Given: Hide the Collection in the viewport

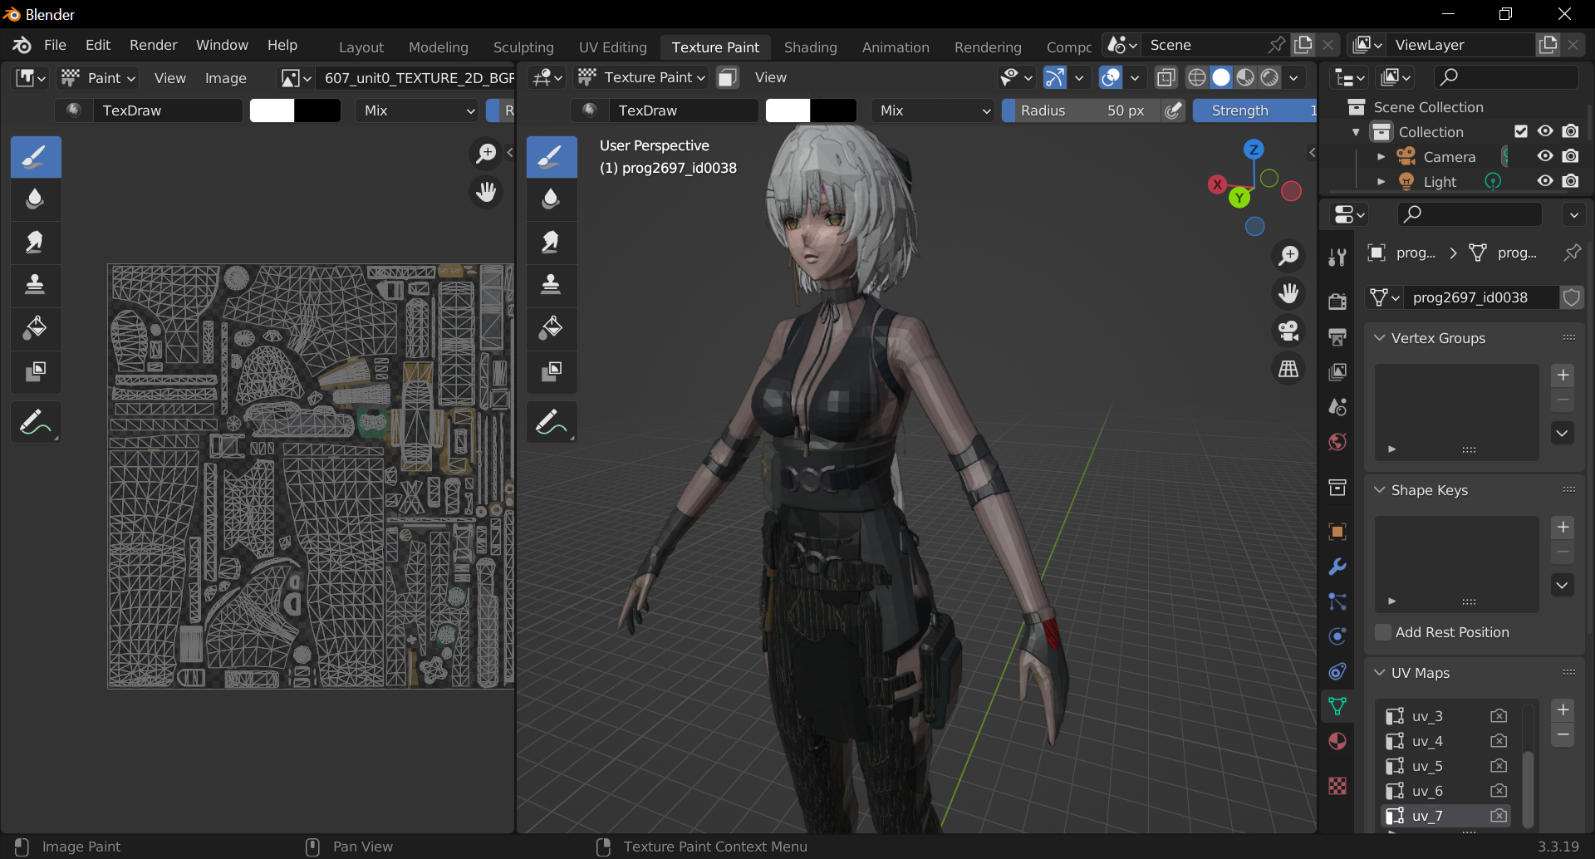Looking at the screenshot, I should point(1545,131).
